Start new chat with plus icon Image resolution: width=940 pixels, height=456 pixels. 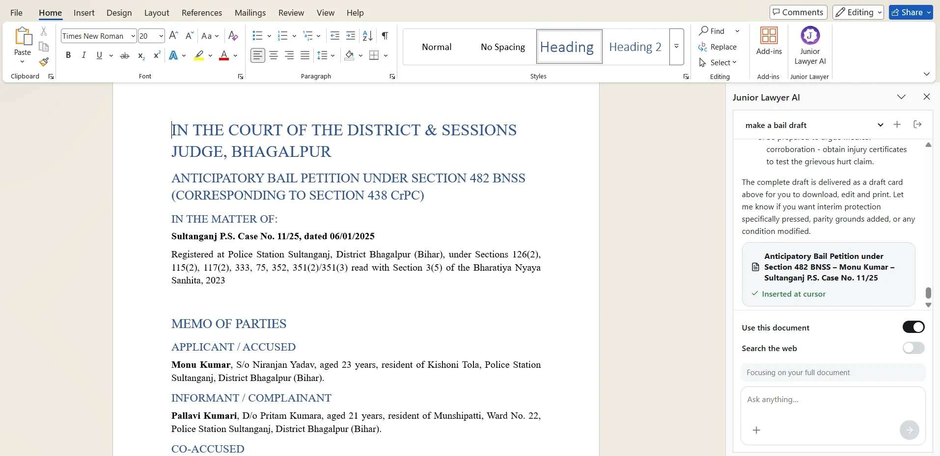pos(897,125)
